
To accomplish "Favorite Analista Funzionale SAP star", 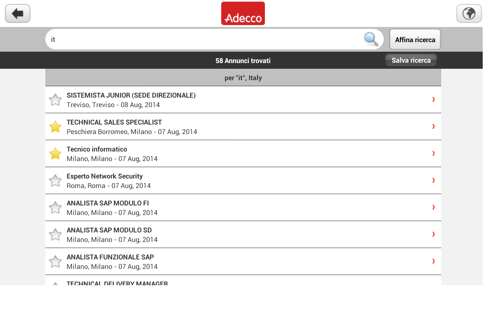I will click(55, 262).
